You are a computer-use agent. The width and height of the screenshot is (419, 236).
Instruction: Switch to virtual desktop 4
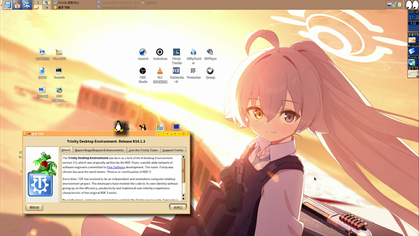tap(47, 8)
